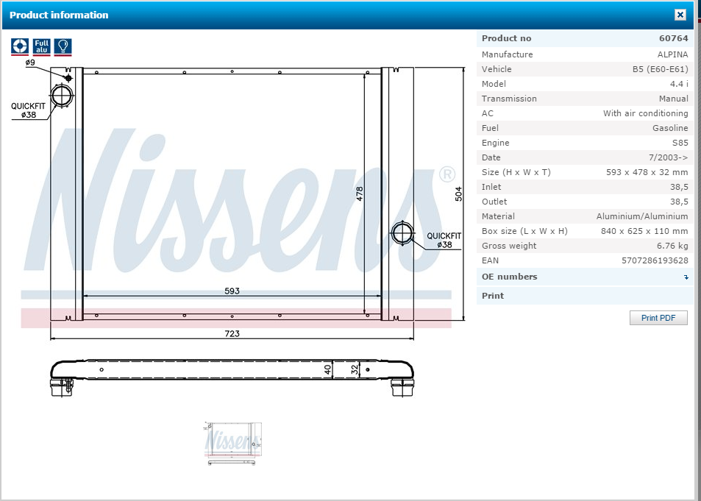This screenshot has width=701, height=501.
Task: Select the Fuel value Gasoline
Action: (x=669, y=129)
